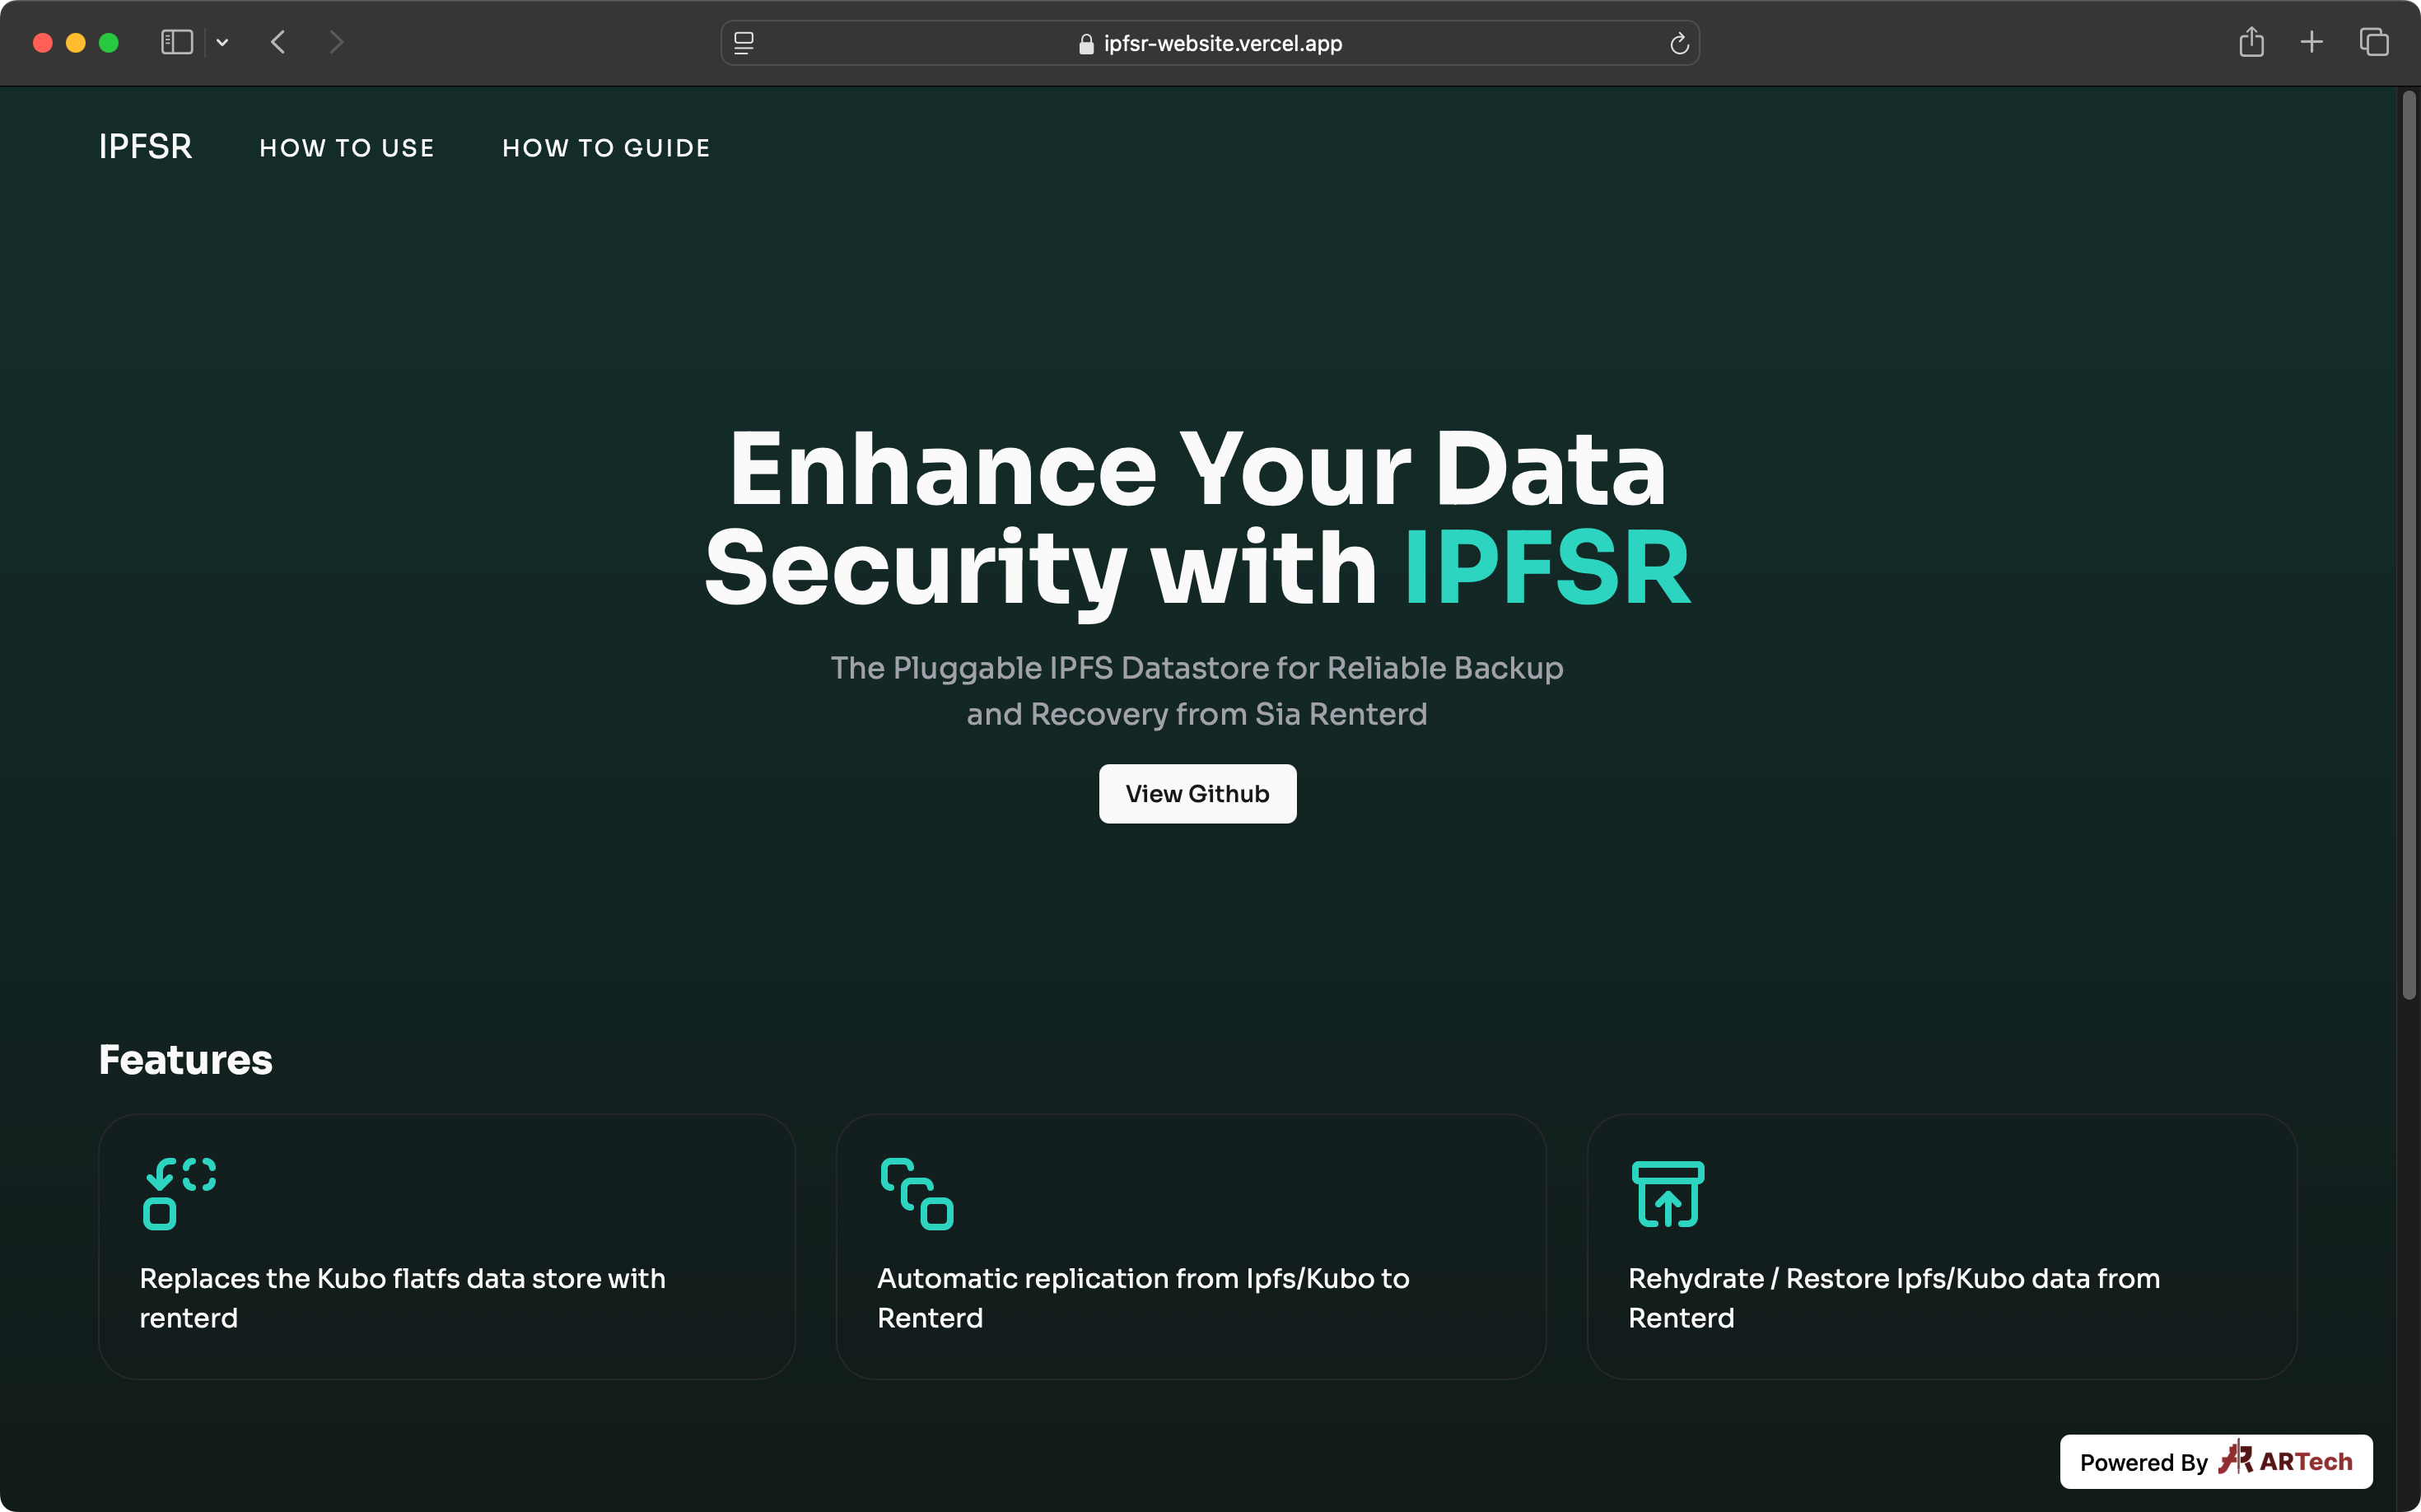
Task: Open the HOW TO GUIDE menu item
Action: coord(606,148)
